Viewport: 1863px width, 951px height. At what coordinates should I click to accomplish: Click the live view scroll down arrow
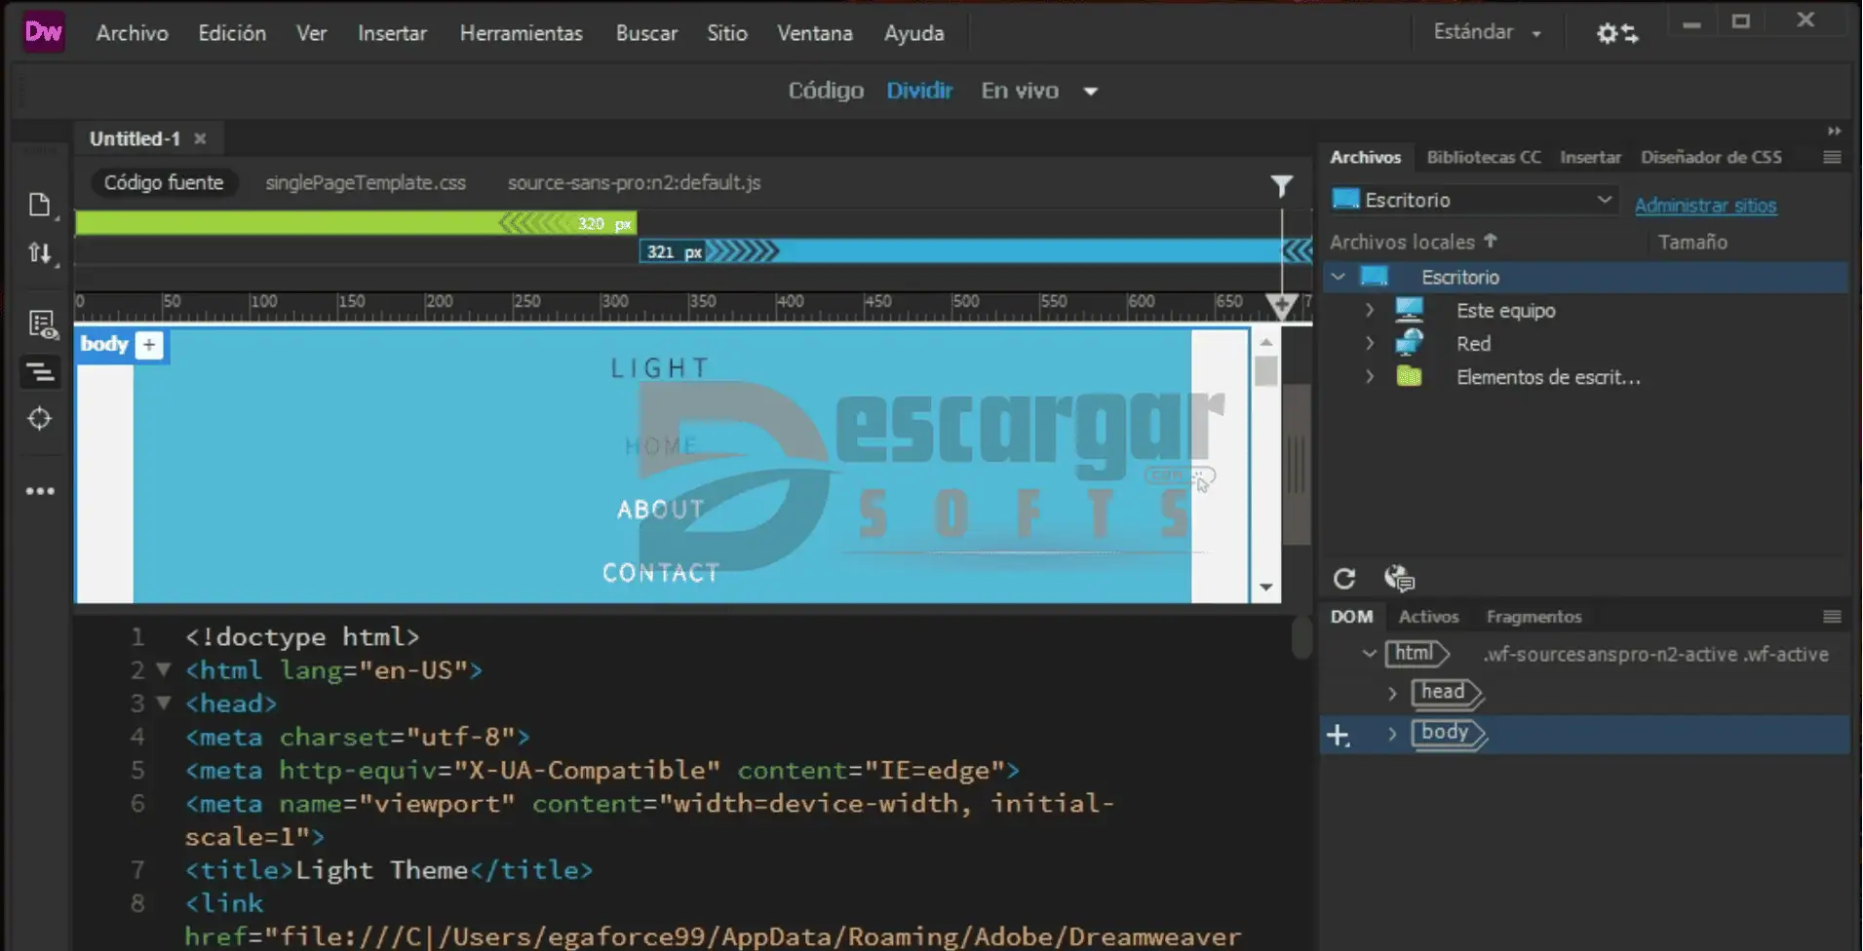(x=1265, y=587)
